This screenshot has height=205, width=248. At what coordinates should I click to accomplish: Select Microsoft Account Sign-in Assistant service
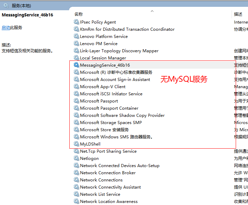[x=115, y=80]
